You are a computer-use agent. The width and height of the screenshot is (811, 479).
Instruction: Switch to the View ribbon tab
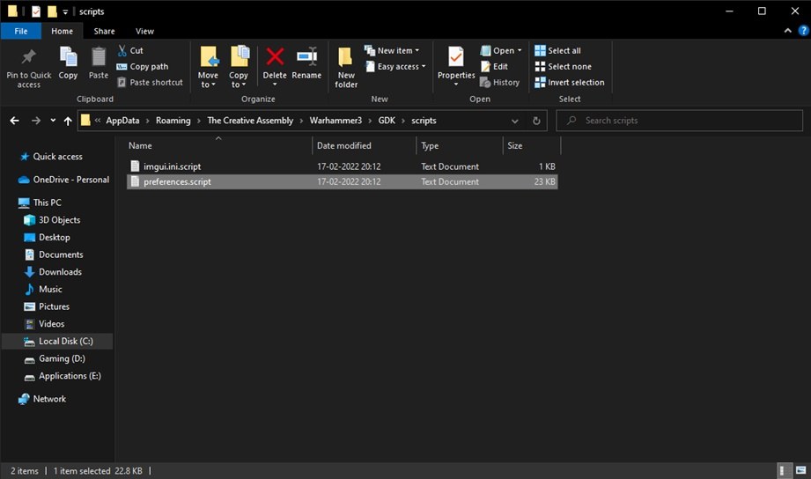(x=144, y=31)
